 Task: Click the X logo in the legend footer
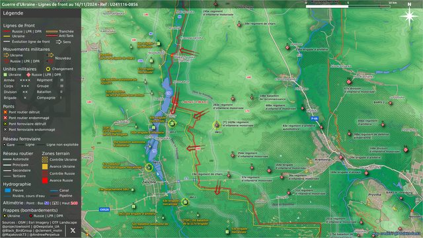(x=73, y=230)
